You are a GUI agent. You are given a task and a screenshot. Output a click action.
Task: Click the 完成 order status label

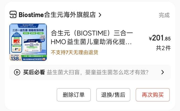click(x=164, y=15)
